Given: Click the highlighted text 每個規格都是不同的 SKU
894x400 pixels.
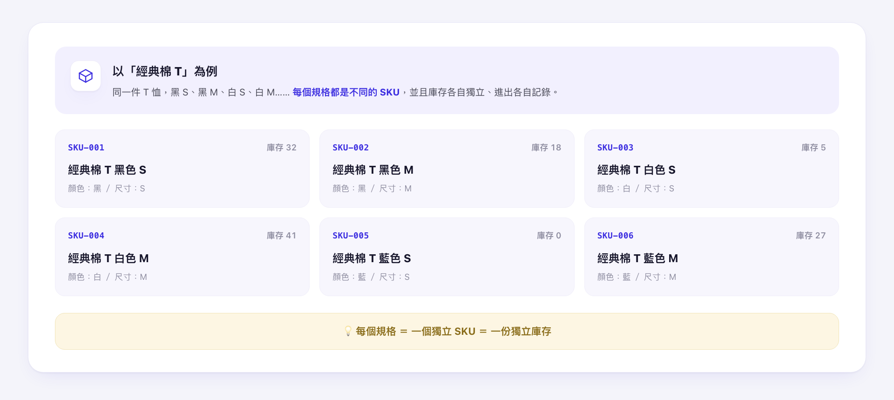Looking at the screenshot, I should click(346, 92).
